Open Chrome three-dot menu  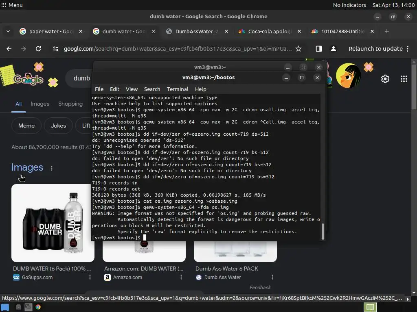(408, 49)
